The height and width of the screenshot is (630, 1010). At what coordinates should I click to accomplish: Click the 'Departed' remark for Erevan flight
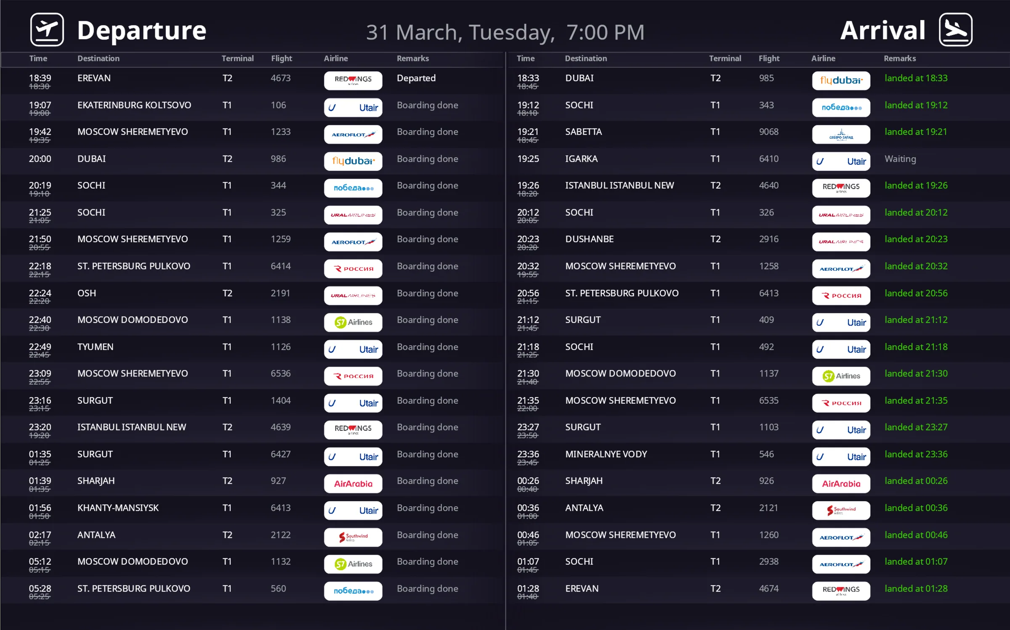(416, 78)
